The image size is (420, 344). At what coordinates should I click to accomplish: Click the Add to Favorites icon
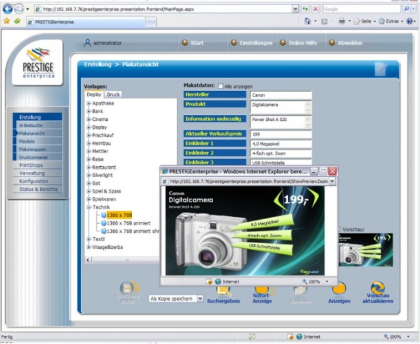coord(17,21)
